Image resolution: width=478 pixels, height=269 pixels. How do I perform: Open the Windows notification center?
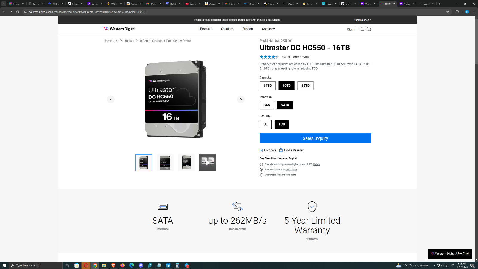pos(472,265)
